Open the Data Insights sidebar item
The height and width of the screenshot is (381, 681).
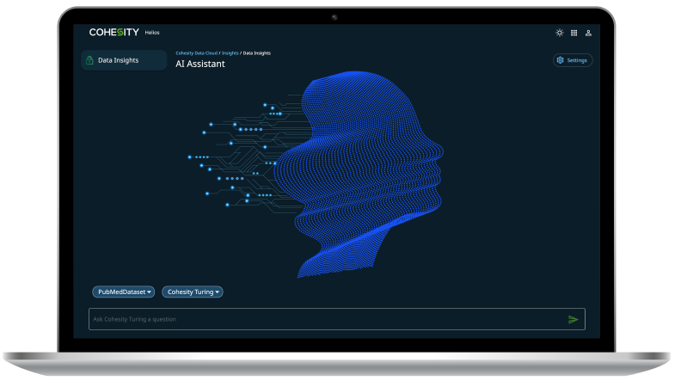(124, 60)
